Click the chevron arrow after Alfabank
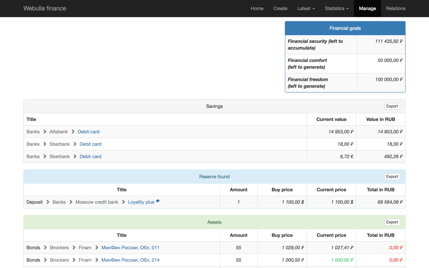Screen dimensions: 429x268 point(73,132)
